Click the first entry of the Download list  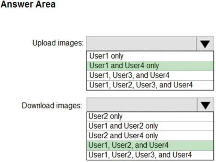point(150,116)
